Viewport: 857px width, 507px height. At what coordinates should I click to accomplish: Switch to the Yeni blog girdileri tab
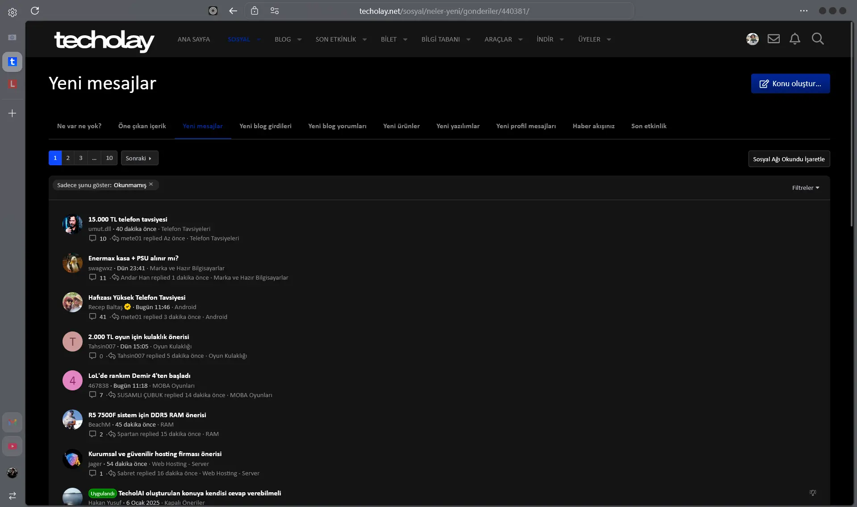click(265, 126)
